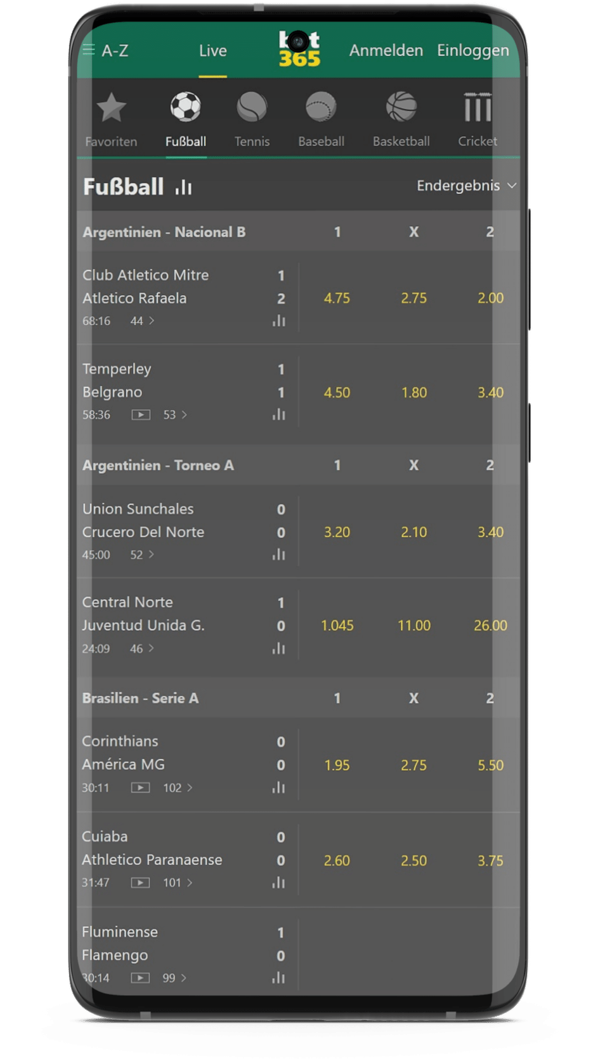Switch to the Live tab

point(213,51)
